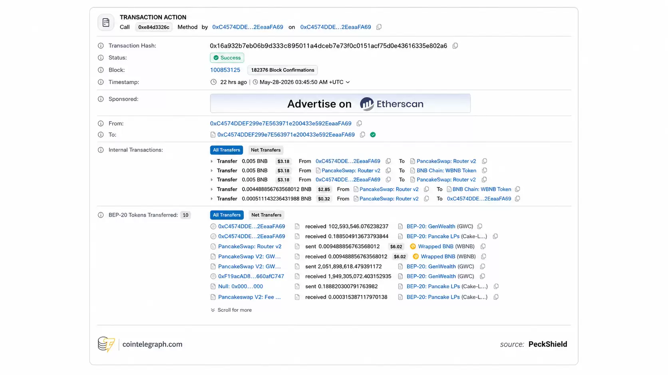Image resolution: width=668 pixels, height=375 pixels.
Task: Click the clock icon beside 22 hrs ago
Action: click(213, 82)
